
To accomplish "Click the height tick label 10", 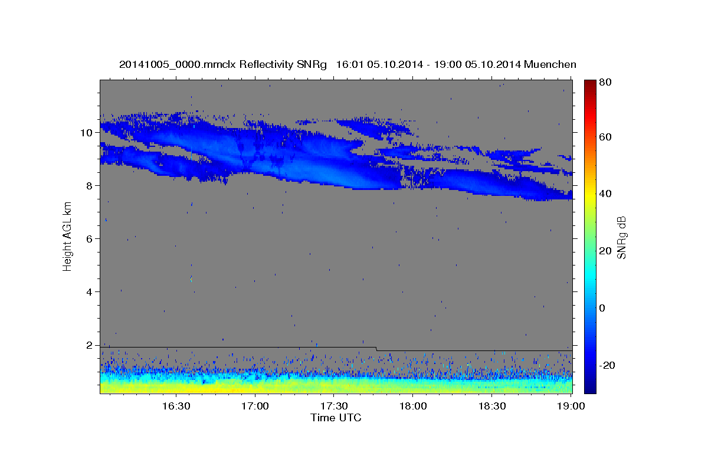I will (x=87, y=132).
